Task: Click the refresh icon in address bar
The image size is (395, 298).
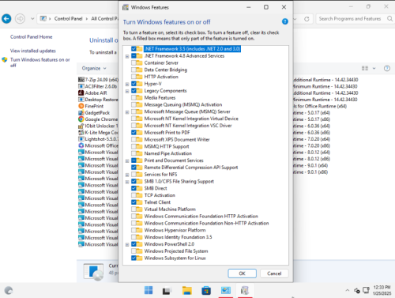Action: (307, 19)
